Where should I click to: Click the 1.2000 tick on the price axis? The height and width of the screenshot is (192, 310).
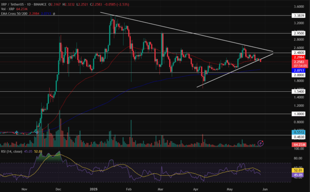pyautogui.click(x=299, y=106)
